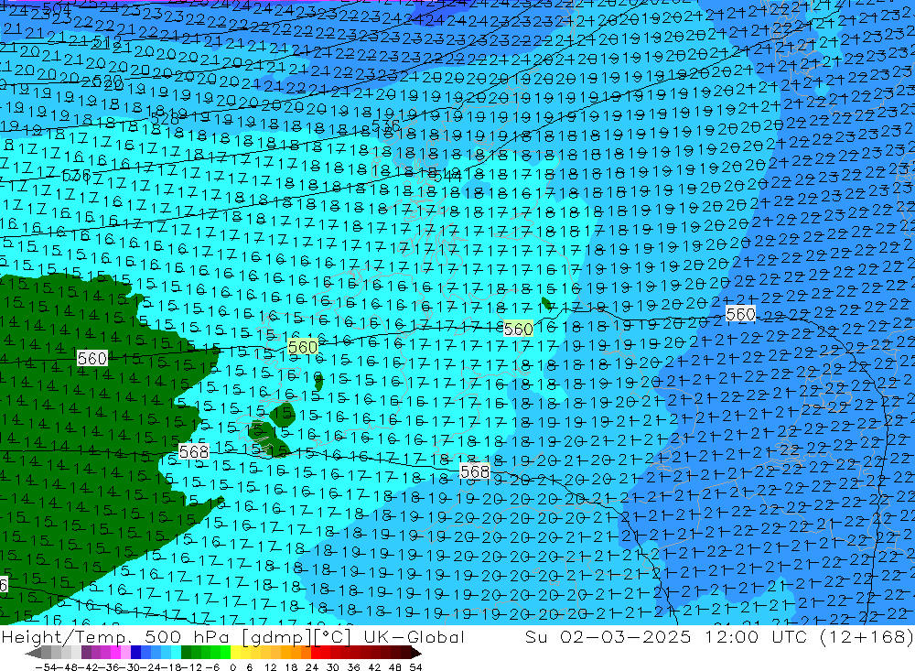Pick the bright yellow legend swatch

(x=234, y=653)
